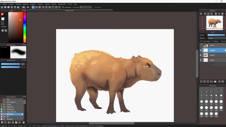Toggle visibility of Layer2
226x127 pixels.
(x=201, y=46)
